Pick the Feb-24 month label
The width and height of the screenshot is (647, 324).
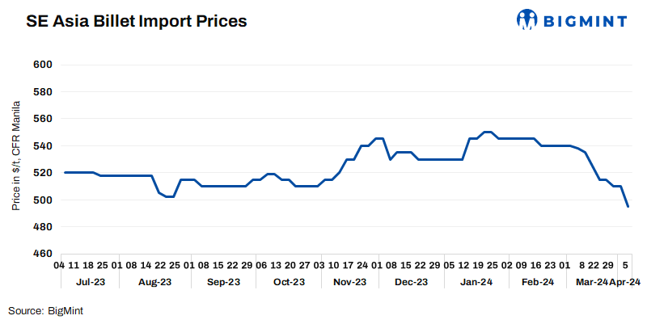pyautogui.click(x=538, y=282)
